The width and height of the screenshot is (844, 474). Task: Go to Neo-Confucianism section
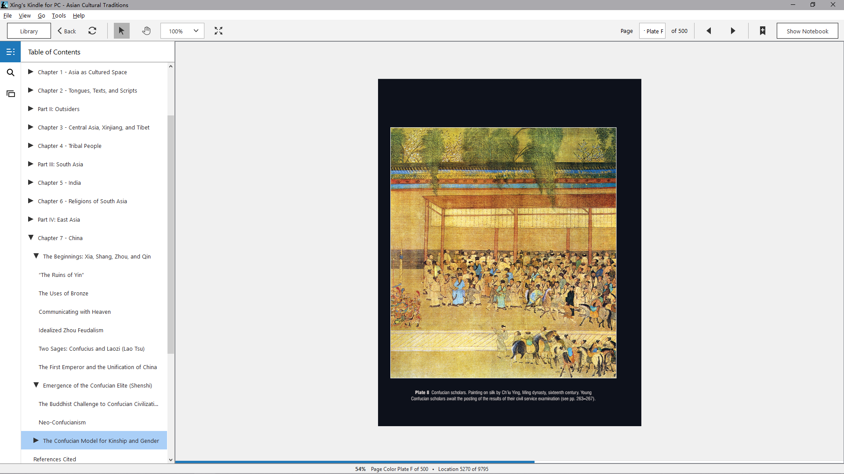[62, 422]
